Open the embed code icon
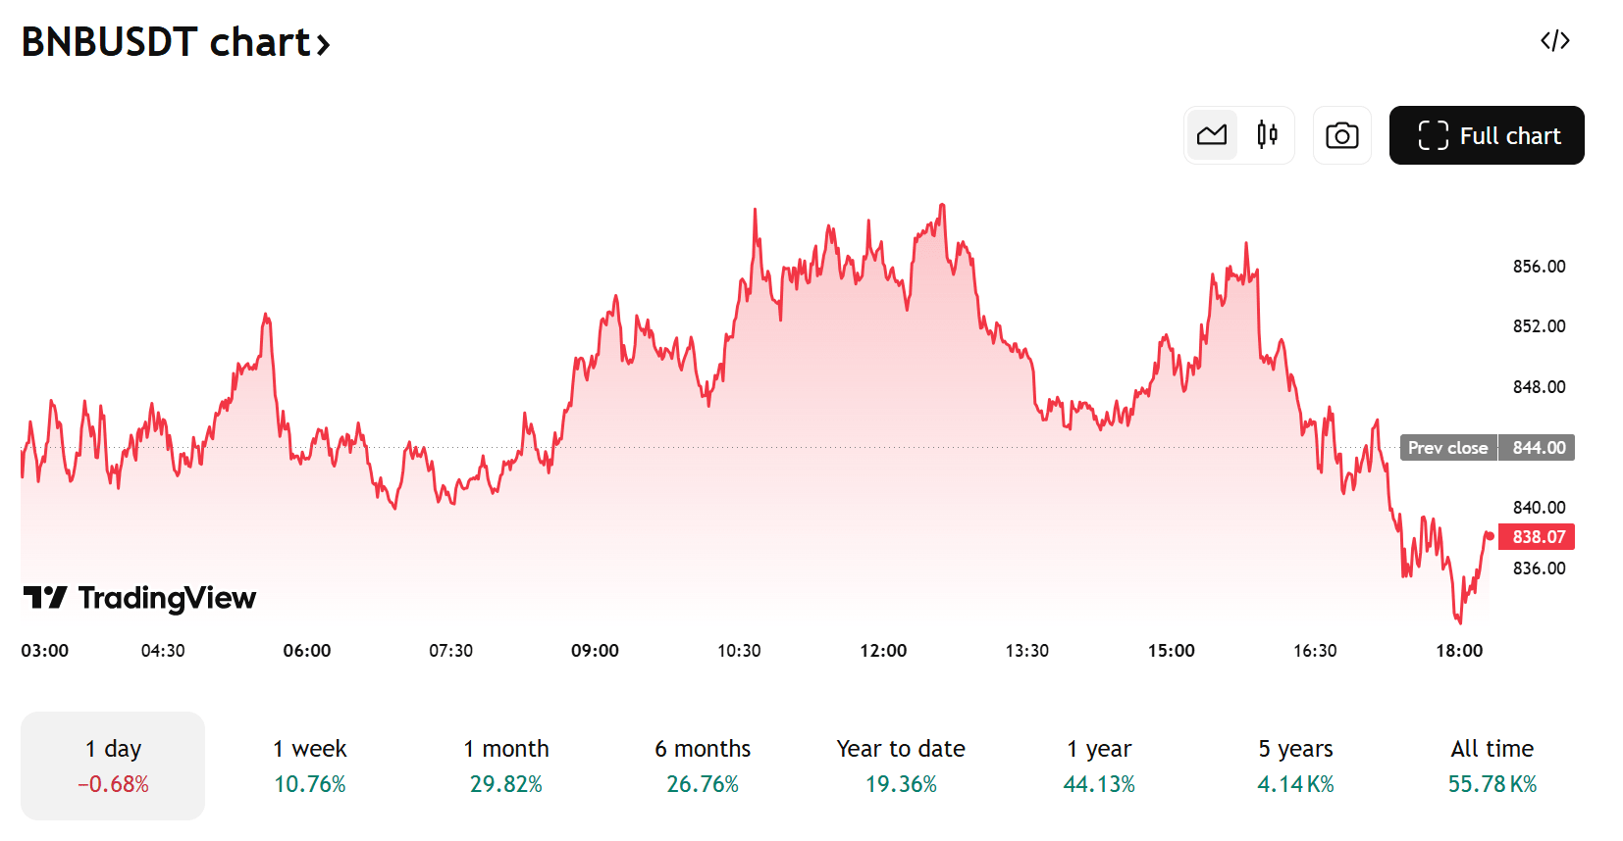 1554,41
